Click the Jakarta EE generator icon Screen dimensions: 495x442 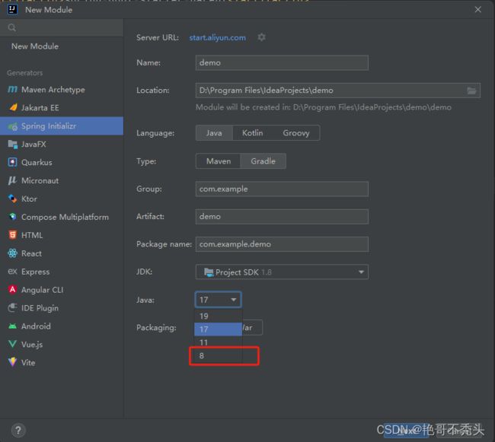[13, 107]
